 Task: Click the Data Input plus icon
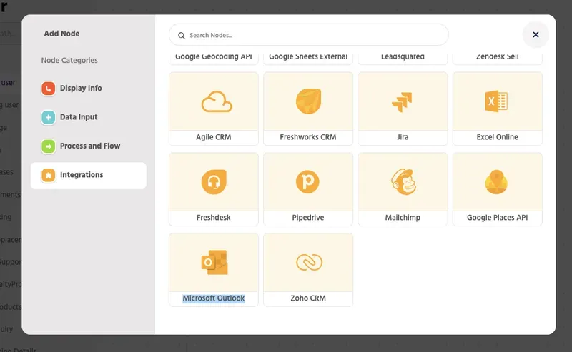pyautogui.click(x=48, y=117)
